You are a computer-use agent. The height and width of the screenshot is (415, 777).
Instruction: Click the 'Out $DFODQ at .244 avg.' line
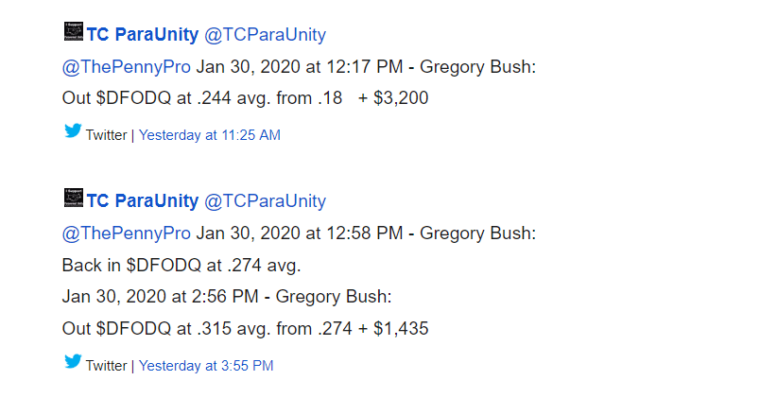click(245, 98)
